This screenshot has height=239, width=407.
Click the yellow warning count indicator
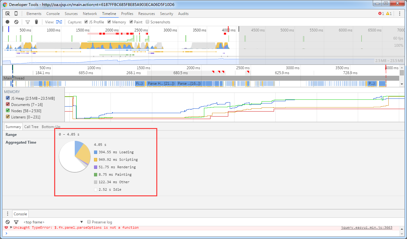pyautogui.click(x=389, y=14)
